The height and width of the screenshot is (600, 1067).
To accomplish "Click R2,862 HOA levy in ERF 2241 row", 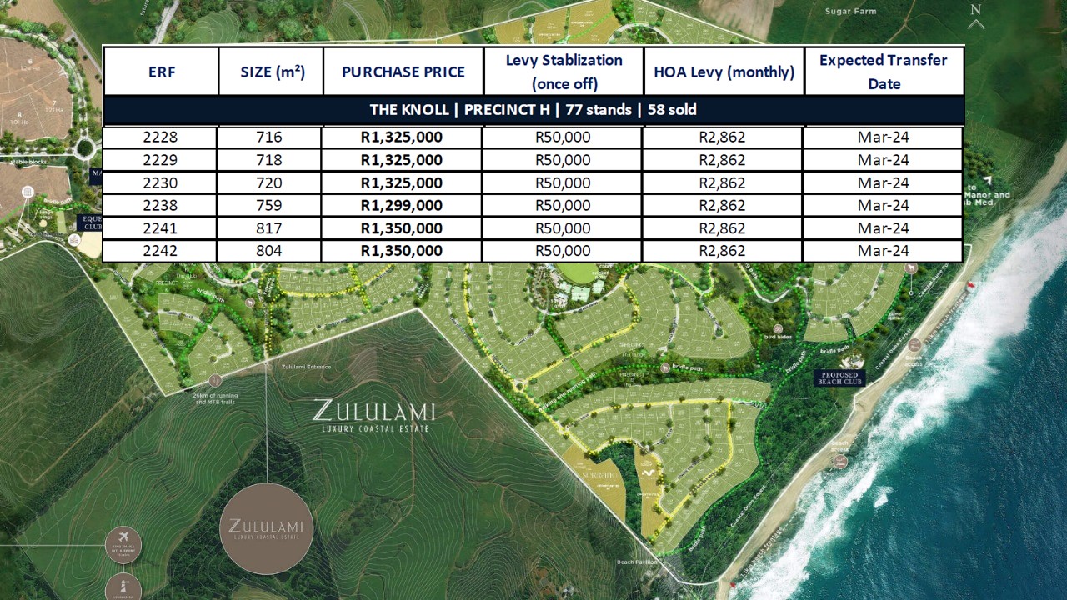I will [x=722, y=228].
